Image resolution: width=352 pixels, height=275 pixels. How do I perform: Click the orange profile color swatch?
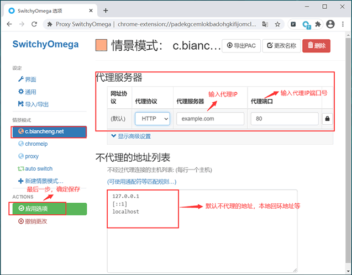point(101,45)
